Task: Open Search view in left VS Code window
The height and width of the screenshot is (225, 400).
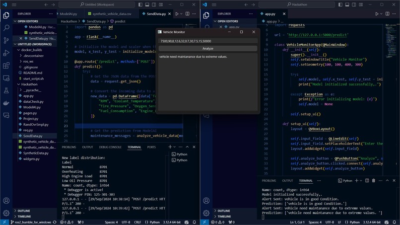Action: coord(6,28)
